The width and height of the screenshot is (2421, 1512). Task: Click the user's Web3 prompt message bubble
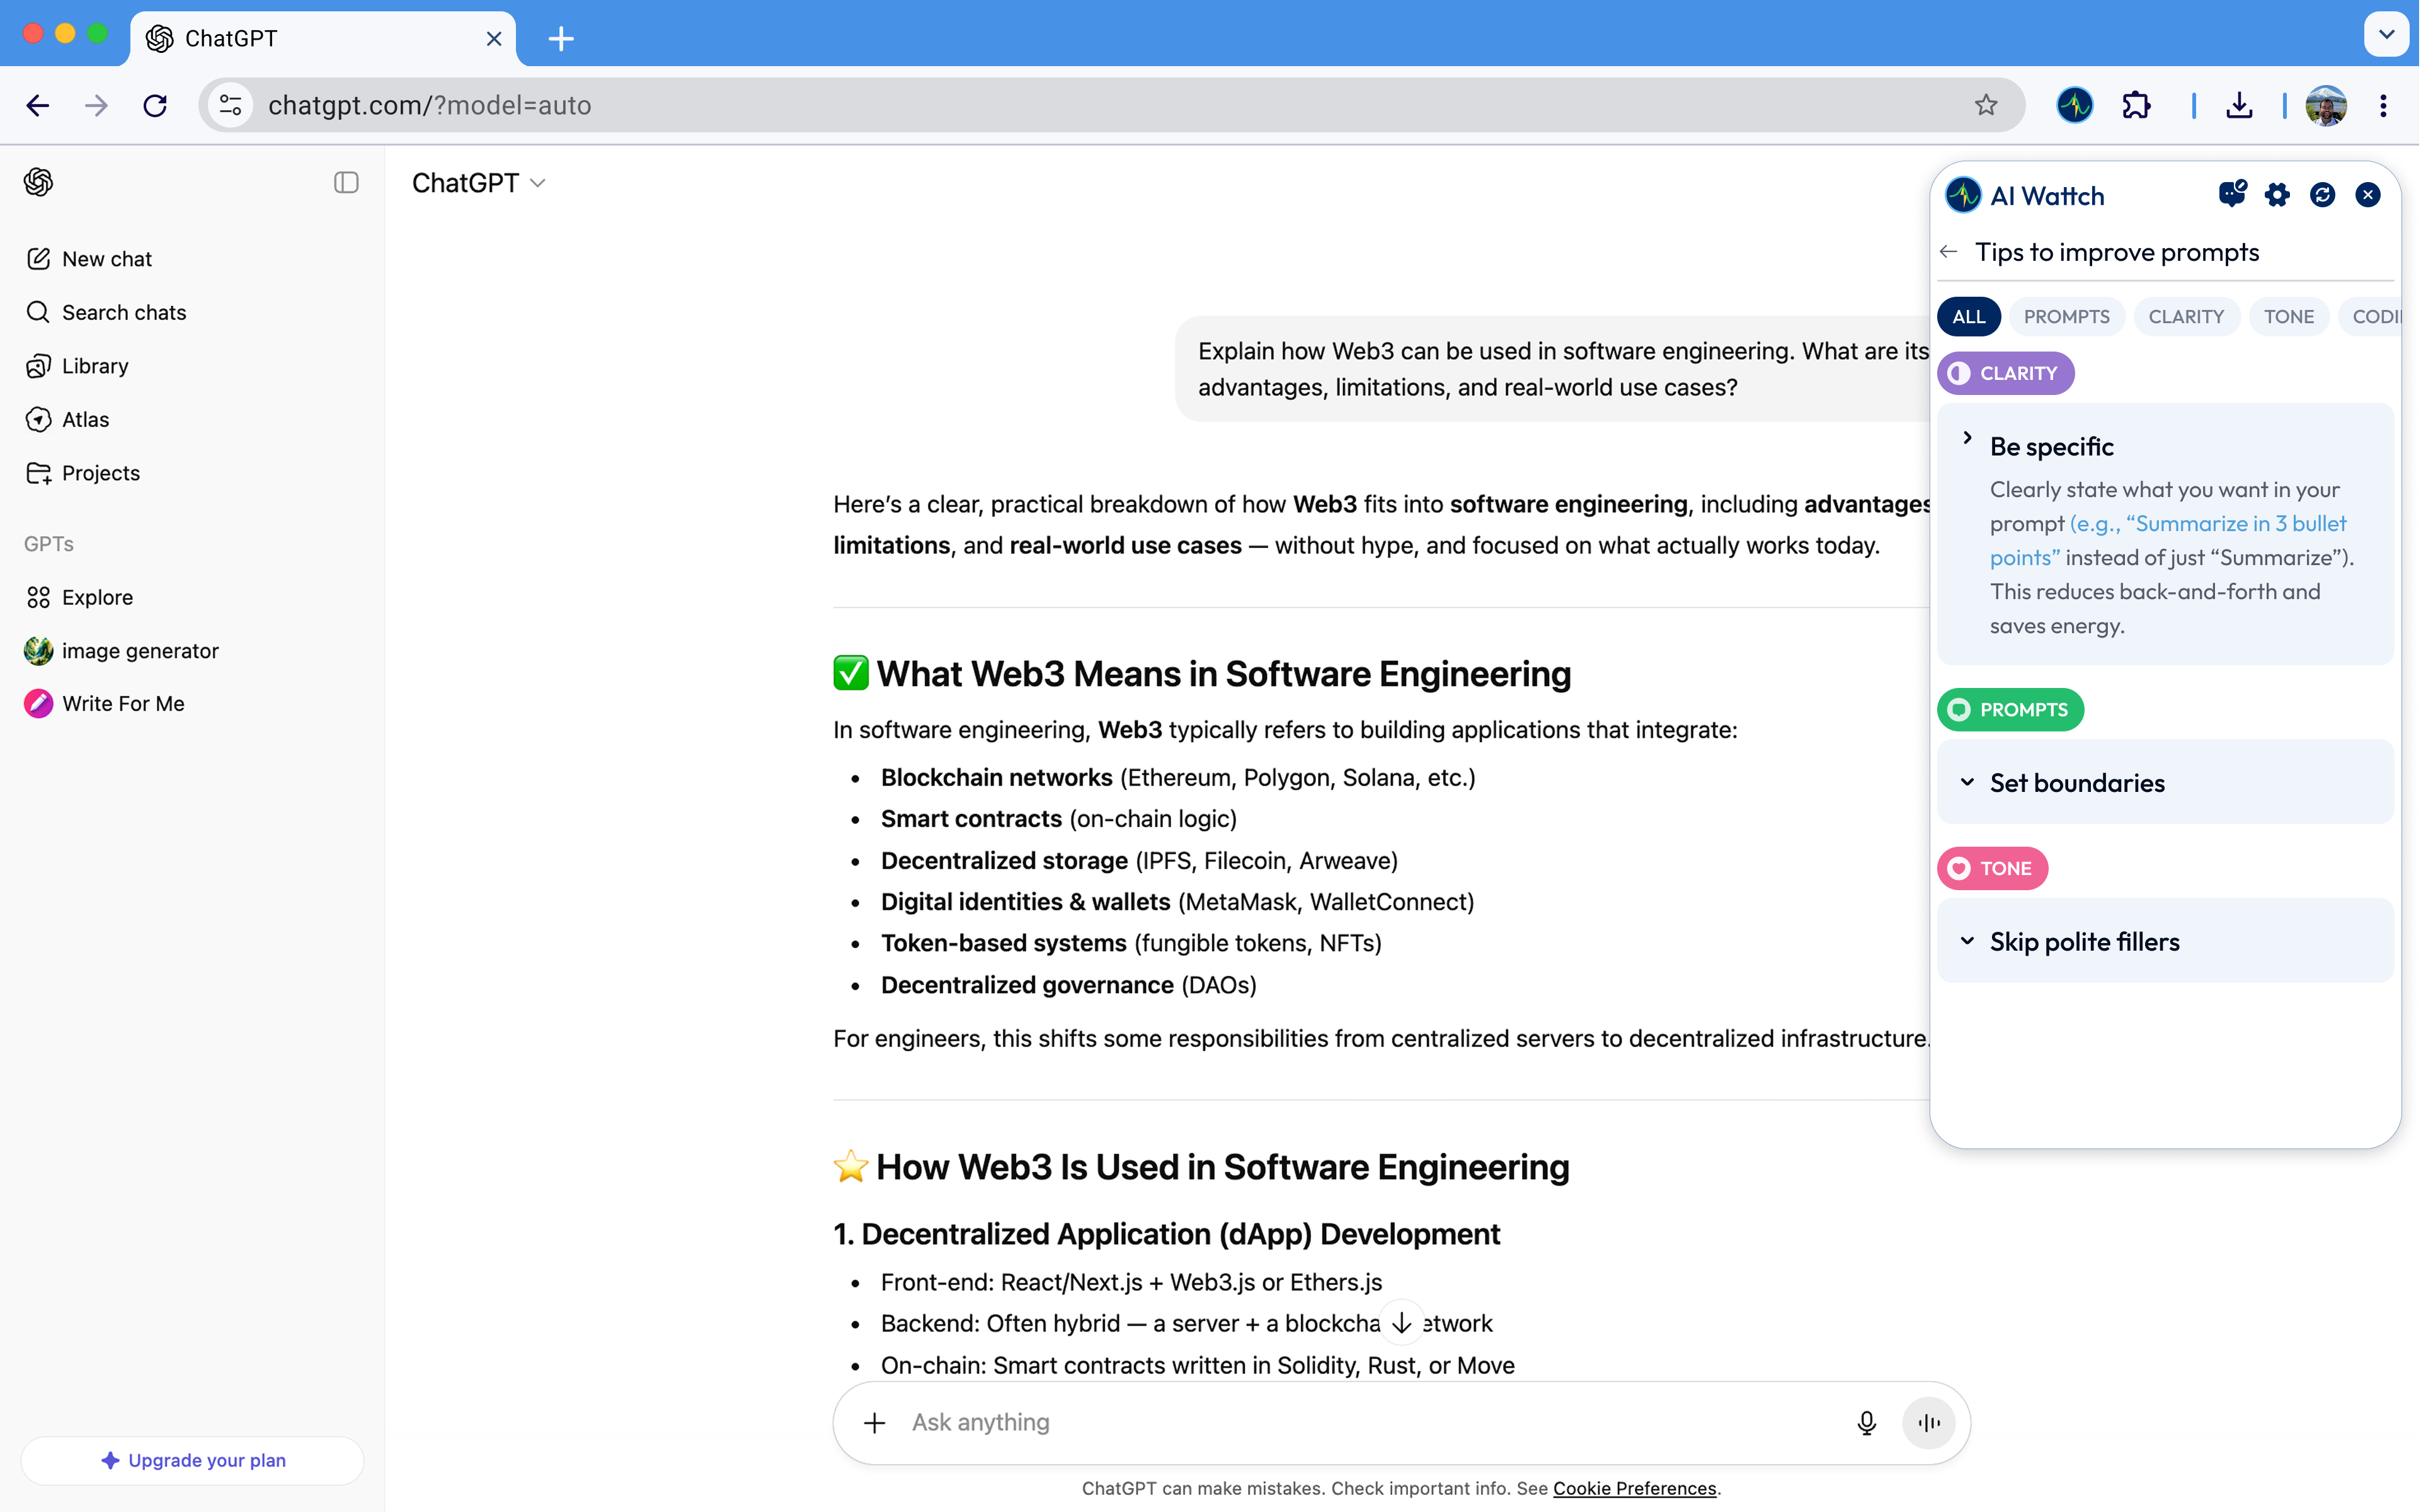pos(1553,369)
